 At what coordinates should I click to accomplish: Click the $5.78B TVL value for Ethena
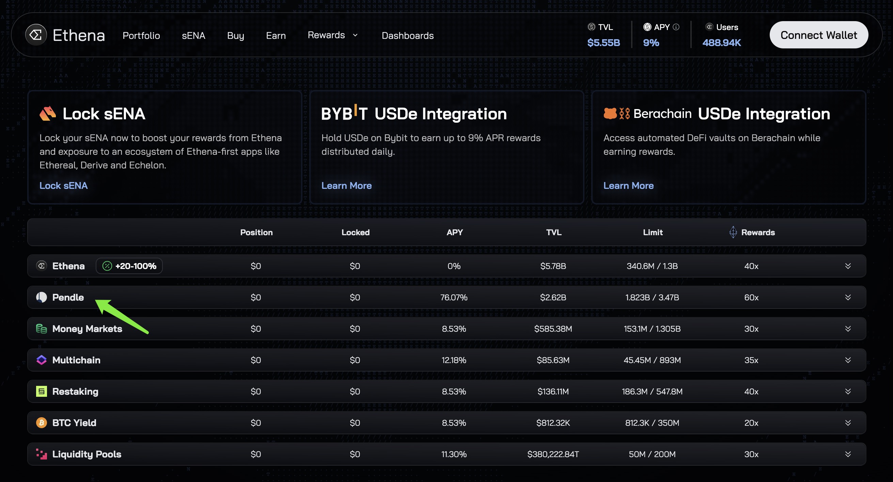[x=553, y=266]
